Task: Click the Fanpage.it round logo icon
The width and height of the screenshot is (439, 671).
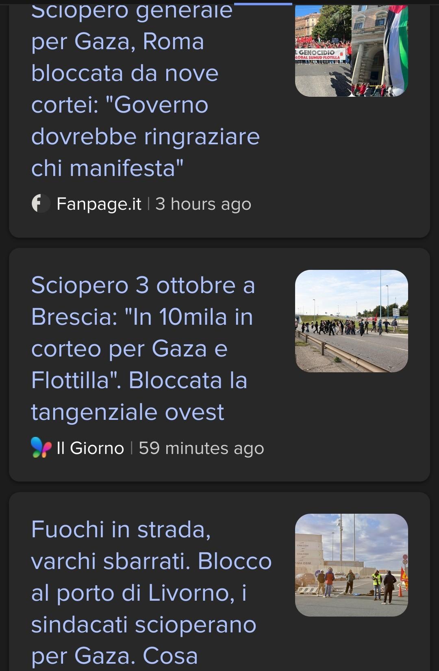Action: [41, 204]
